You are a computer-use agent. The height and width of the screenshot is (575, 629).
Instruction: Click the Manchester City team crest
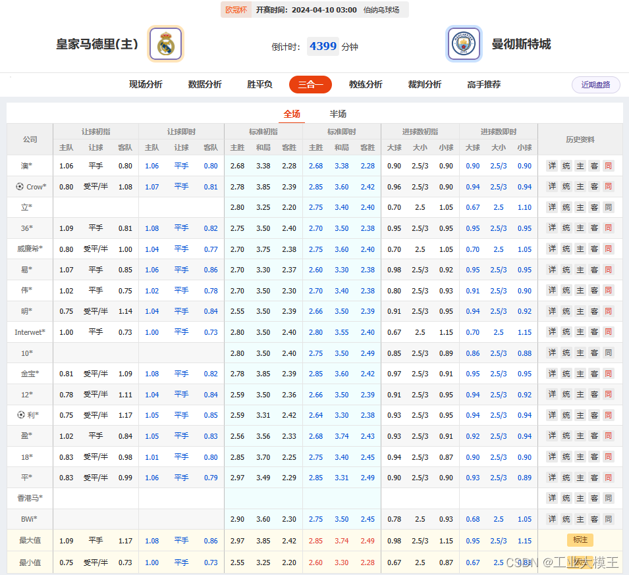(x=464, y=43)
